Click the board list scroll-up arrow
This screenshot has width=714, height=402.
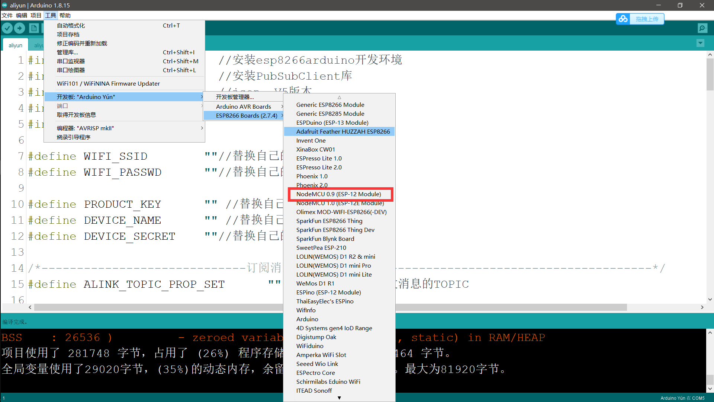coord(339,97)
